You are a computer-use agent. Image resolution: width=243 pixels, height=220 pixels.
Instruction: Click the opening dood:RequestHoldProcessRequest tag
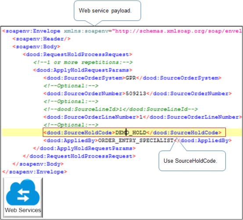click(x=77, y=54)
